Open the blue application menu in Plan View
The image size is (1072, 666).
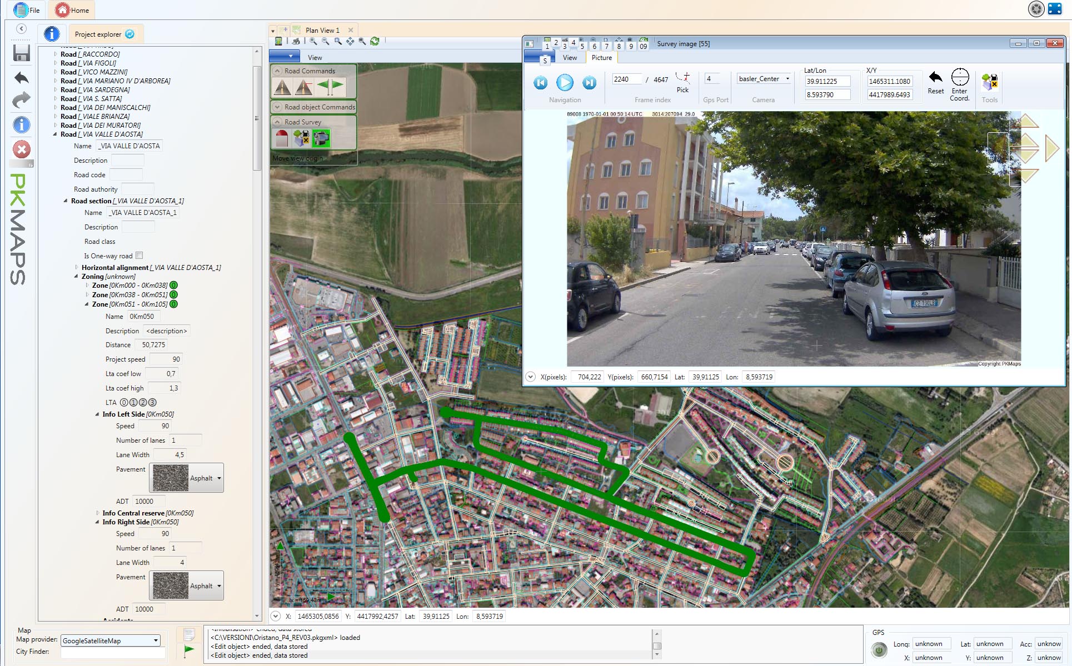(285, 57)
